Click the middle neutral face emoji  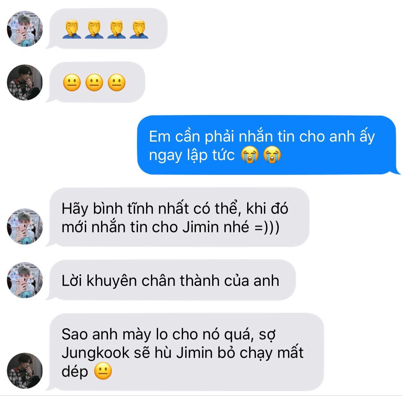pyautogui.click(x=94, y=82)
